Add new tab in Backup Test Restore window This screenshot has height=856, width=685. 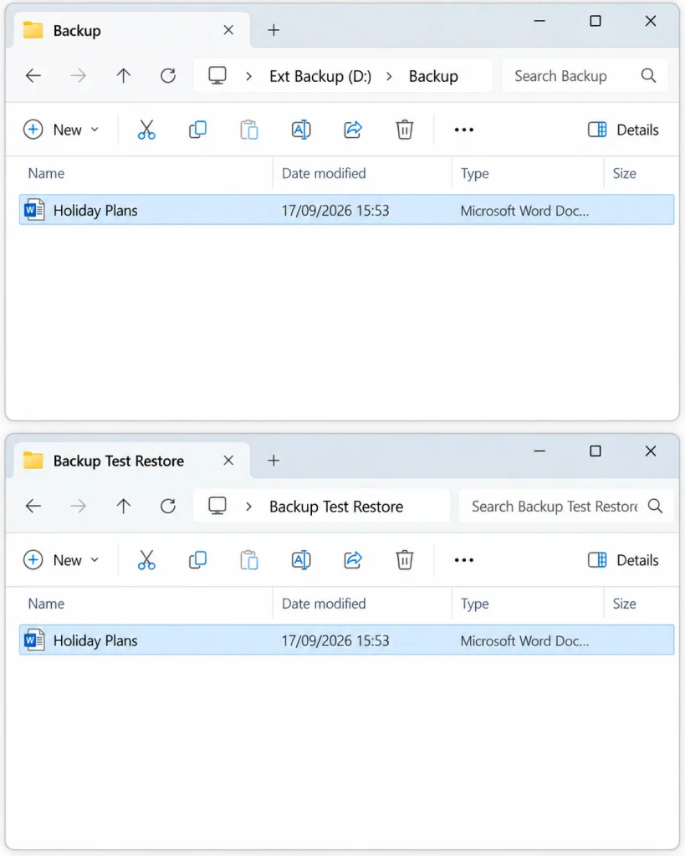pos(273,461)
